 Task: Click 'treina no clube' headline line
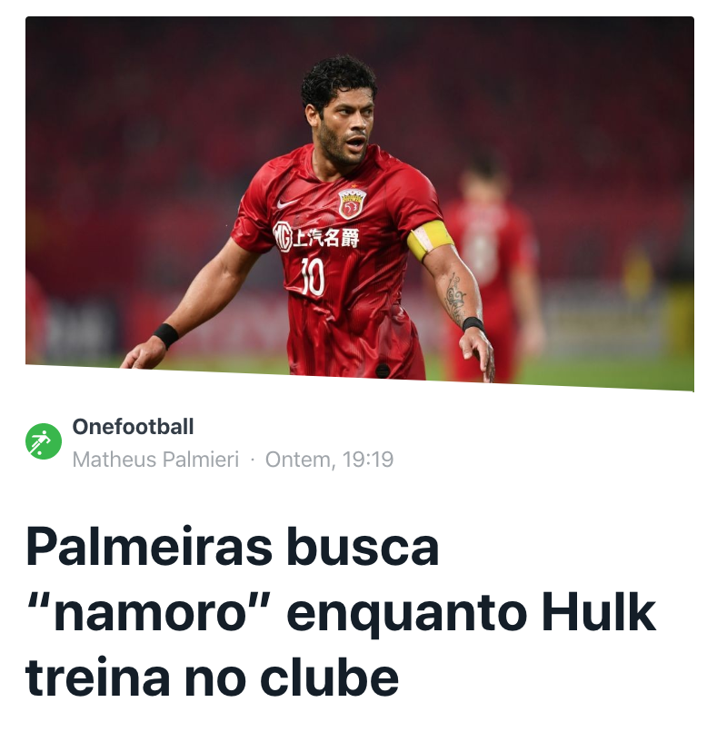[212, 678]
